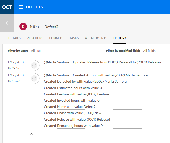Go back using the left arrow
Image resolution: width=170 pixels, height=143 pixels.
(7, 23)
